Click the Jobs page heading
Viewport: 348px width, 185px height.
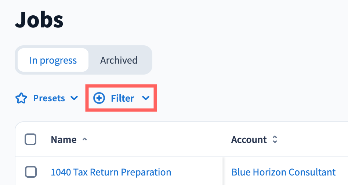coord(39,20)
